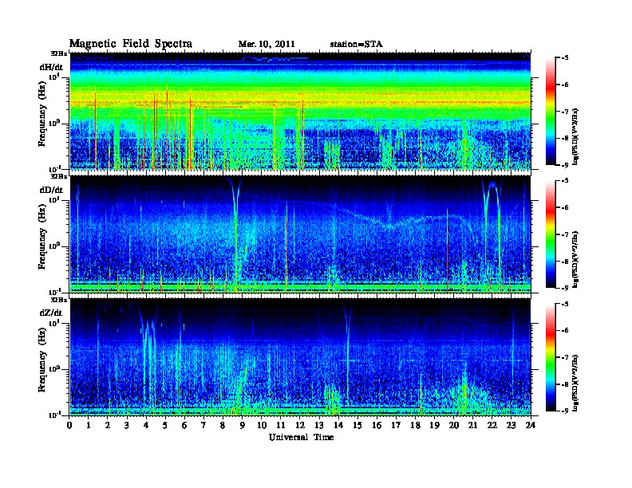Click the "-9" value on dZ/dt color scale

pos(564,411)
